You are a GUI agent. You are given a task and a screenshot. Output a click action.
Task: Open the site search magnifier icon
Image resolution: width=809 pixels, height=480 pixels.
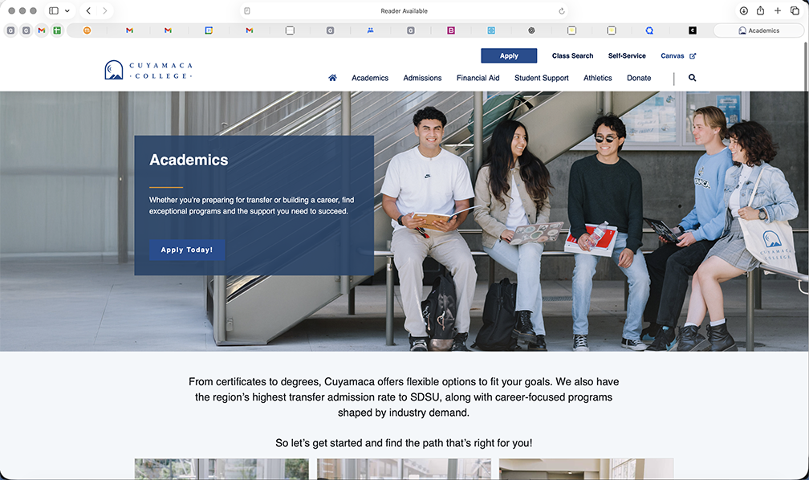coord(693,78)
